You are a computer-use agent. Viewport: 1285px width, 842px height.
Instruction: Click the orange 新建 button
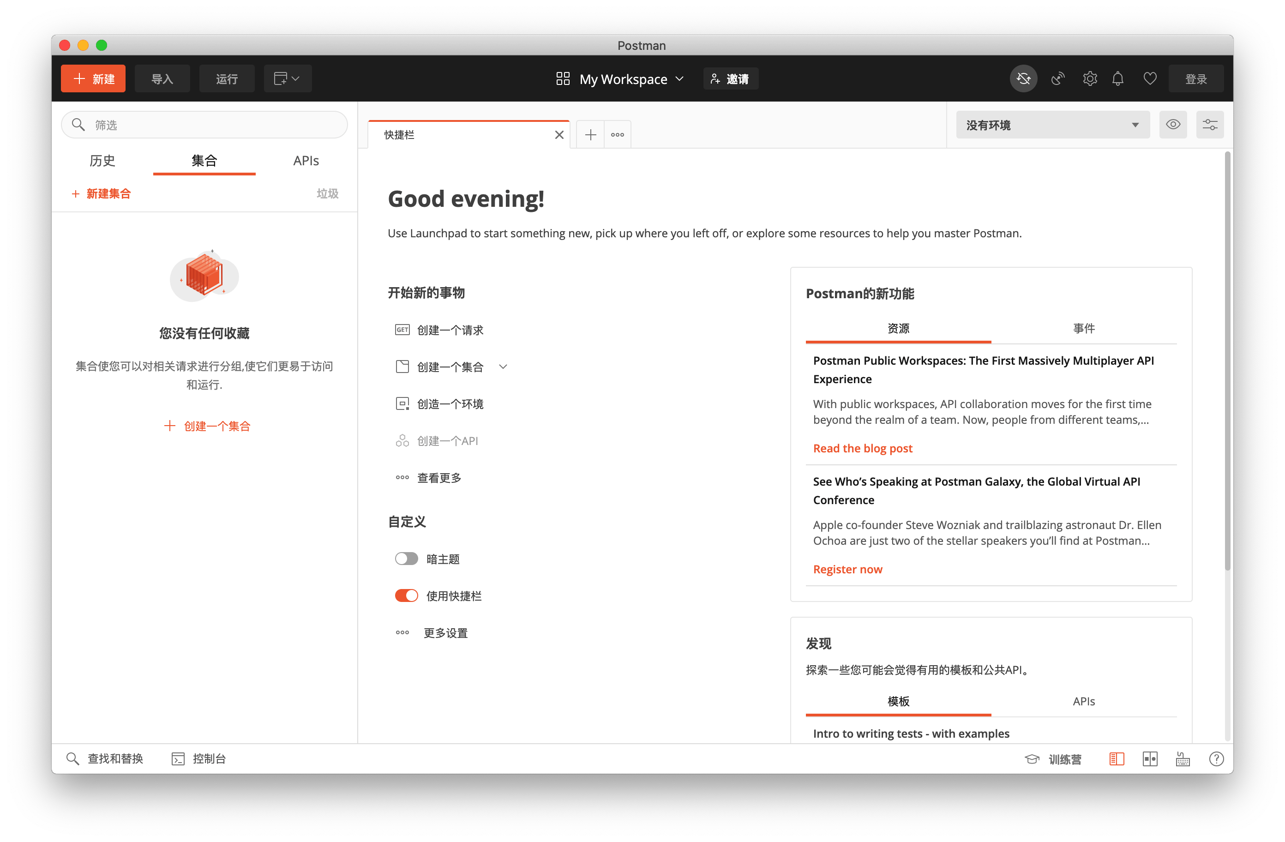[93, 79]
